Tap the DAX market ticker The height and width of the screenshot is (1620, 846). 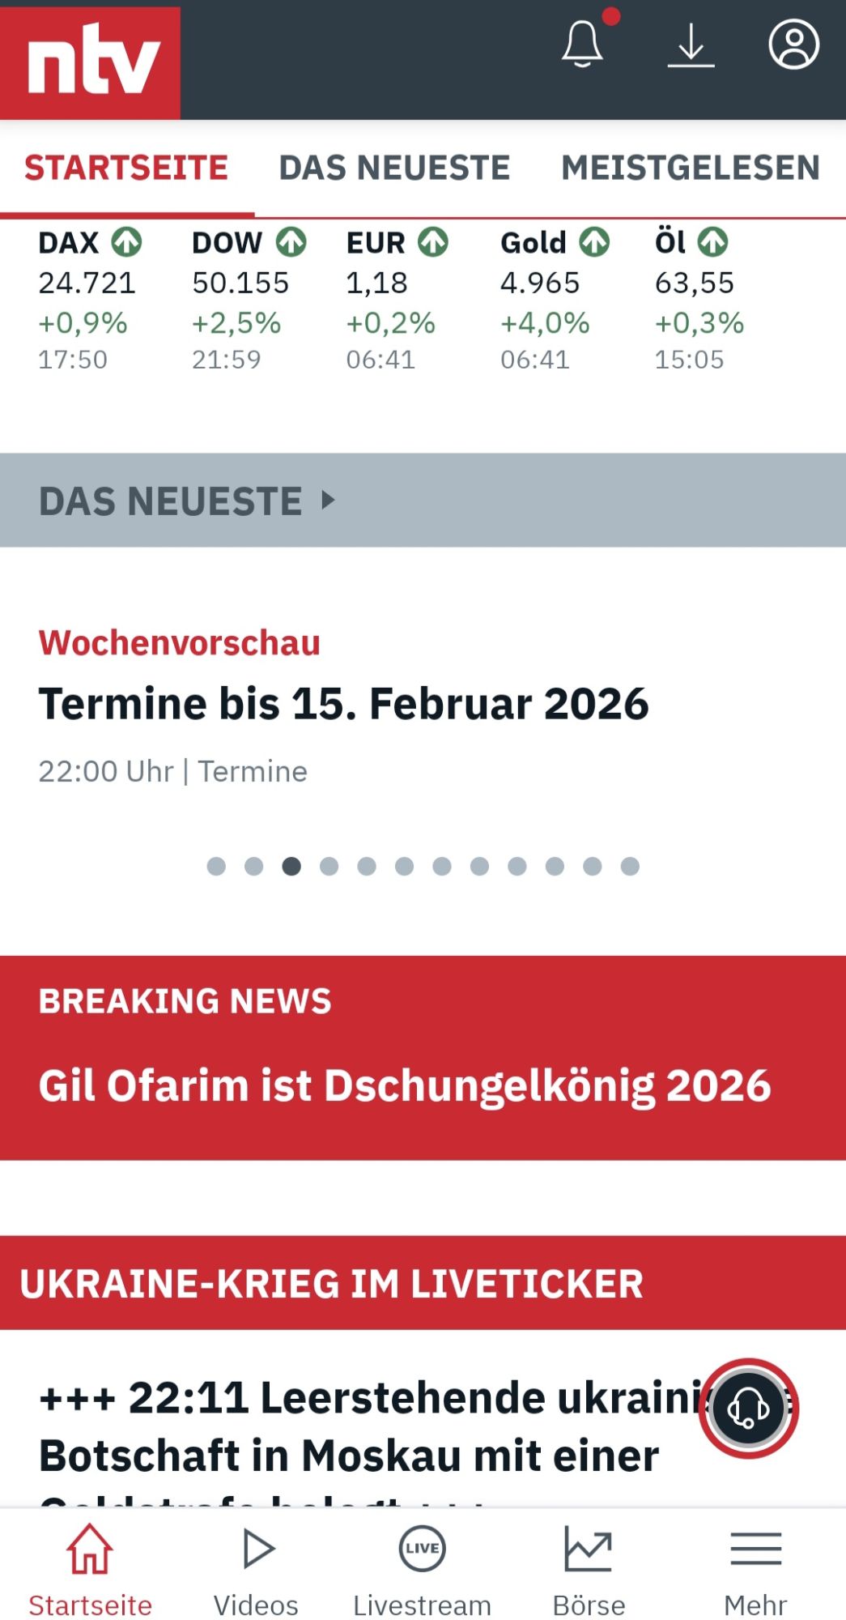tap(89, 300)
